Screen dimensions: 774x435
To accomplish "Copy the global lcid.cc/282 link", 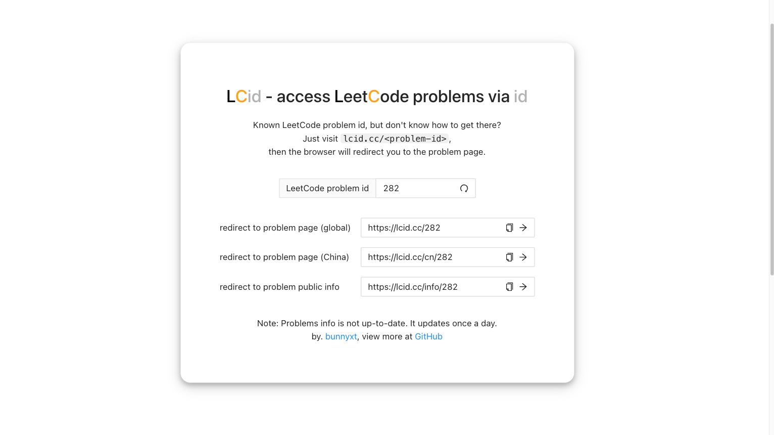I will pyautogui.click(x=509, y=228).
